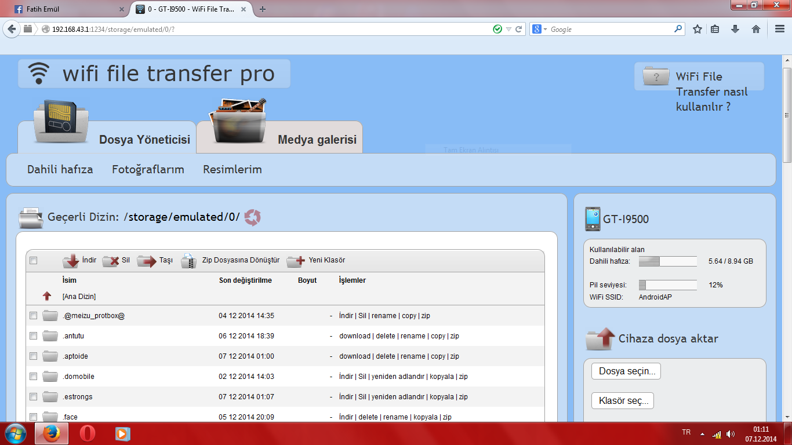Click the reload page icon in address bar
The image size is (792, 445).
click(x=519, y=29)
